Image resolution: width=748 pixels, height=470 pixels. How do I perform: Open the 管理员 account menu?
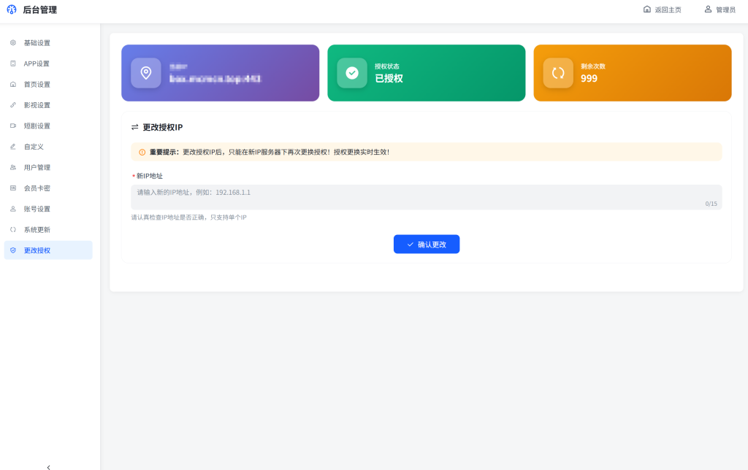pyautogui.click(x=720, y=9)
